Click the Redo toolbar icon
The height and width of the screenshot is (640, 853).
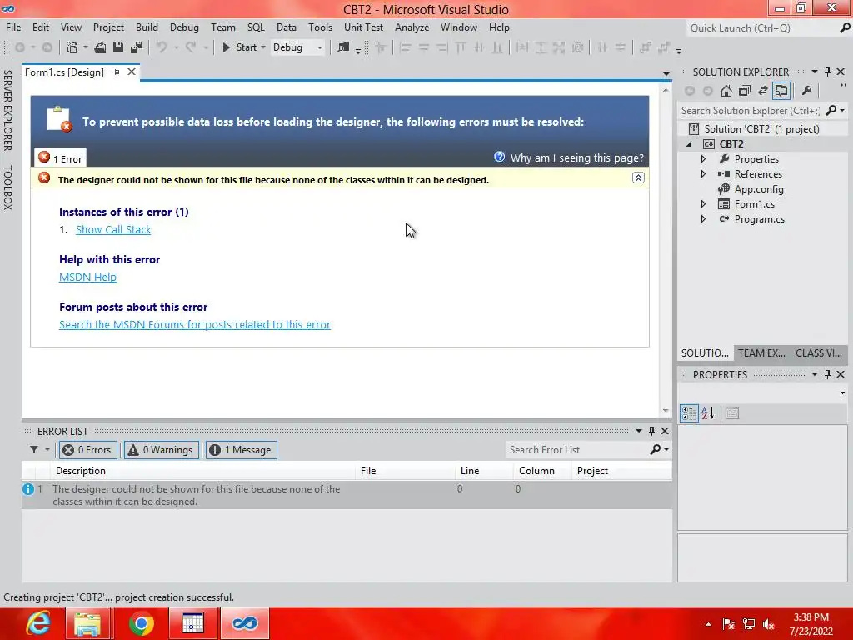191,47
